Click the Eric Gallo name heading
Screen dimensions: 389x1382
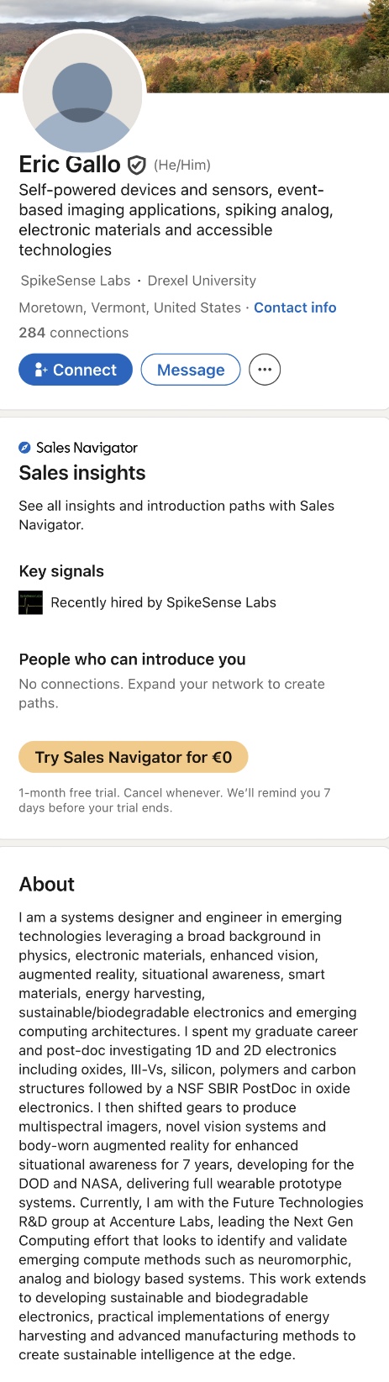(70, 165)
